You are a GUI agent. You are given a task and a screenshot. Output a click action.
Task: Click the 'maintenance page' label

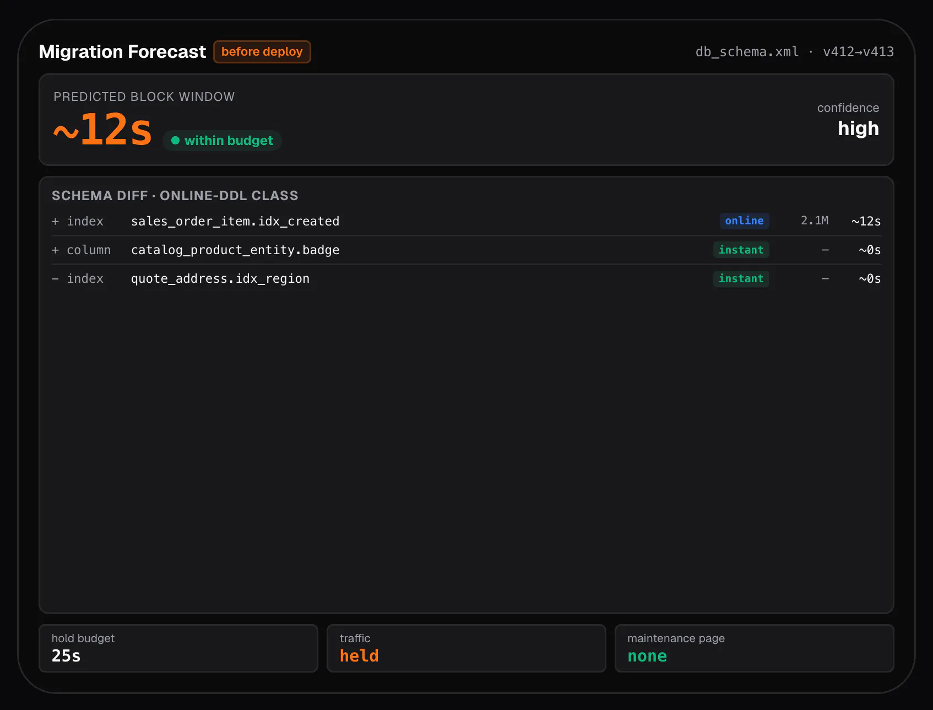(x=676, y=638)
